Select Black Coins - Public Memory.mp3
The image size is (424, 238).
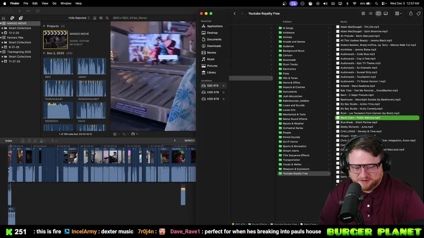377,118
